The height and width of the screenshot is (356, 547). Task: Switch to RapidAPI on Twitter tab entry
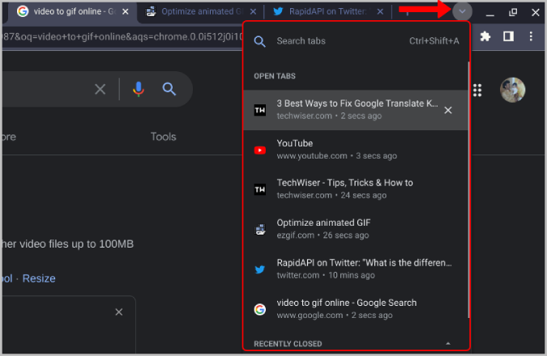356,269
